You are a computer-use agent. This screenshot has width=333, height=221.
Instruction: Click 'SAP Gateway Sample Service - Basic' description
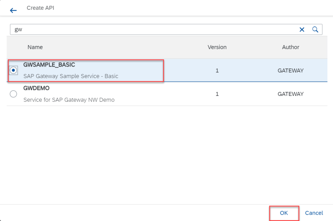[x=71, y=76]
